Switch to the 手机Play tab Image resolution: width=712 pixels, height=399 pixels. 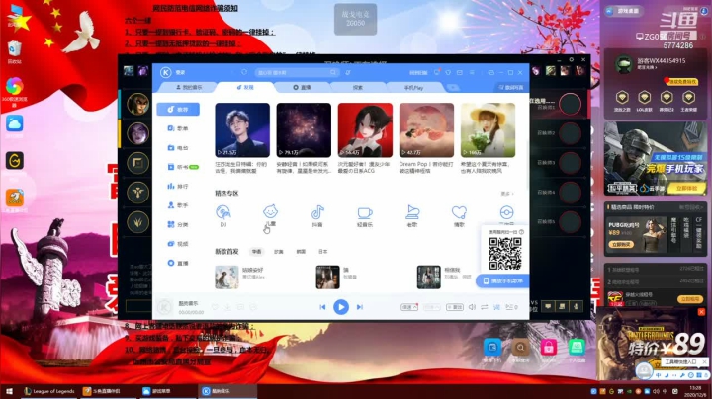point(413,88)
